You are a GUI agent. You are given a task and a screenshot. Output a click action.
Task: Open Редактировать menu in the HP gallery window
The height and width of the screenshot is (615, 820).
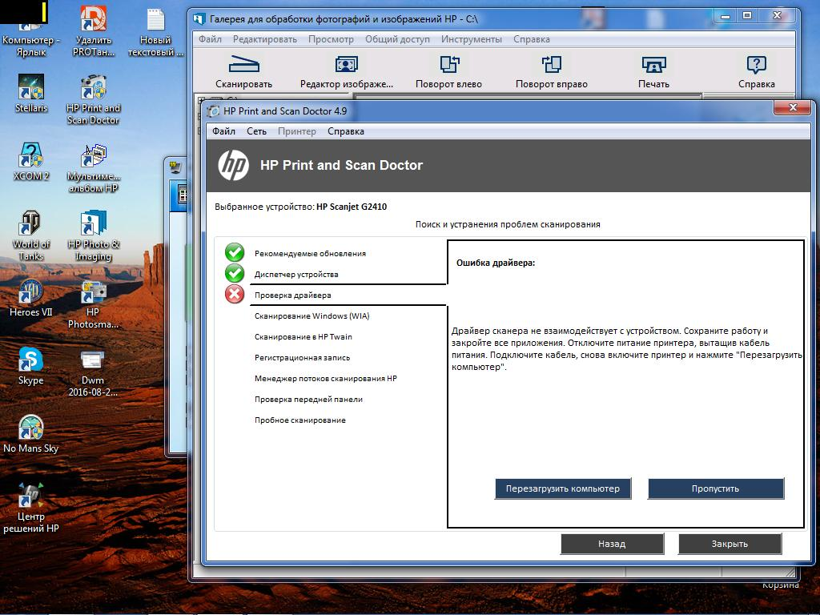(264, 39)
